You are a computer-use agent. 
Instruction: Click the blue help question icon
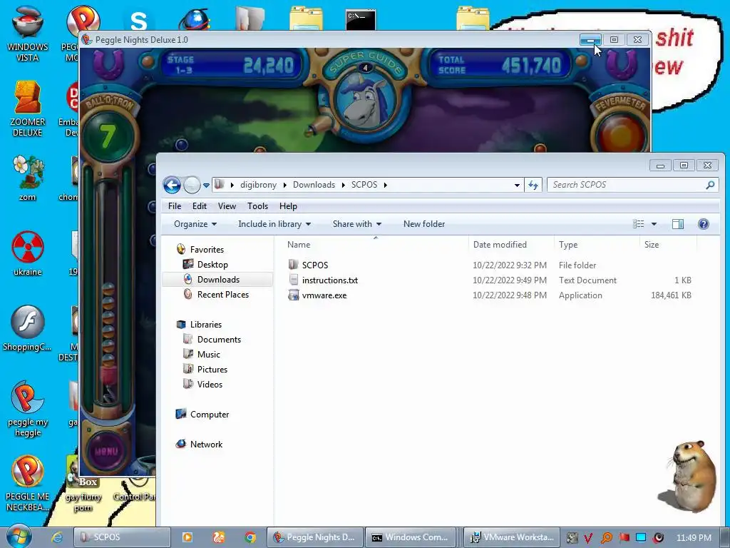[x=704, y=224]
